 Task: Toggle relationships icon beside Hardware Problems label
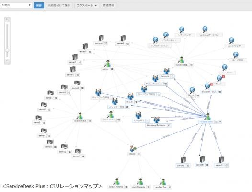[169, 125]
